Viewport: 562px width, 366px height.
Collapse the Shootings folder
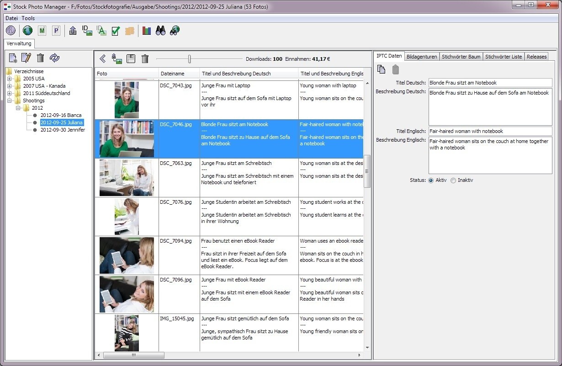9,100
